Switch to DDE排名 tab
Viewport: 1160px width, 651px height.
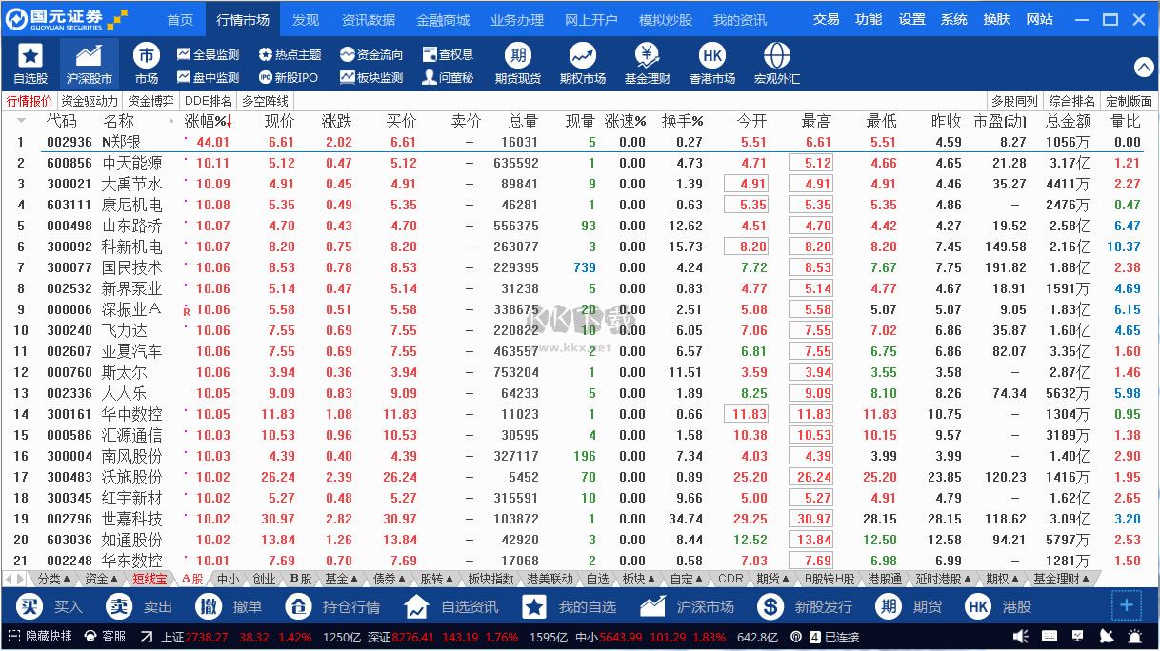click(x=209, y=101)
